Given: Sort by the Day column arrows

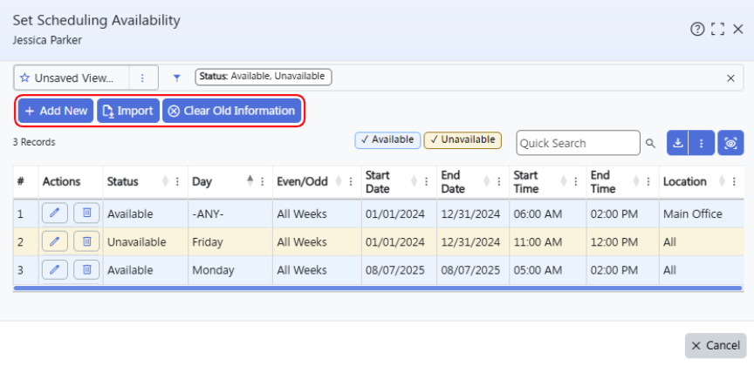Looking at the screenshot, I should [250, 181].
